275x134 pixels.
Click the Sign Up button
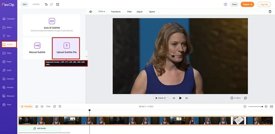[x=264, y=5]
